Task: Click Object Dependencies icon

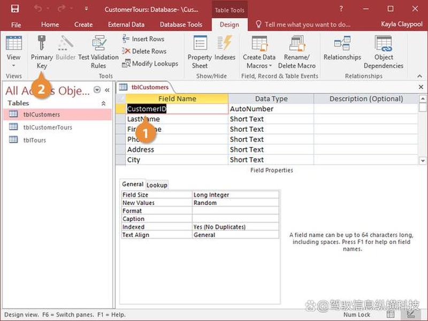Action: pos(384,43)
